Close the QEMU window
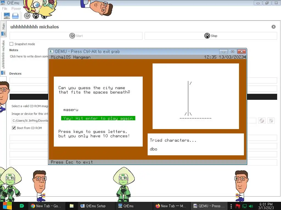281x210 pixels. click(x=241, y=52)
